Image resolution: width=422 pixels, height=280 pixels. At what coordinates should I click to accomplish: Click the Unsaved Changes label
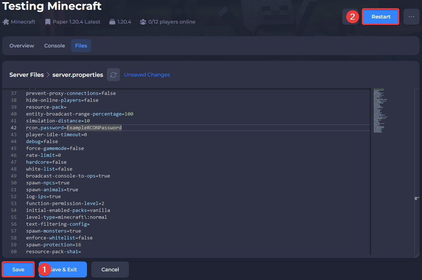coord(147,75)
